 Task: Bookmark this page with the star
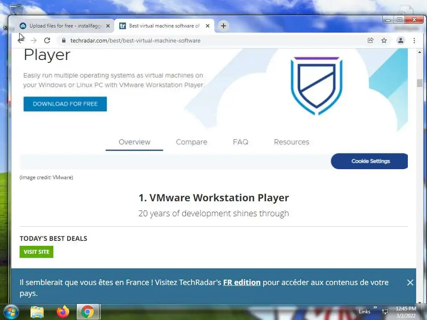384,40
